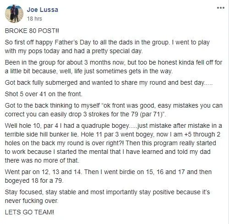Click the 'never fucking over' line
The image size is (229, 224).
tap(32, 201)
